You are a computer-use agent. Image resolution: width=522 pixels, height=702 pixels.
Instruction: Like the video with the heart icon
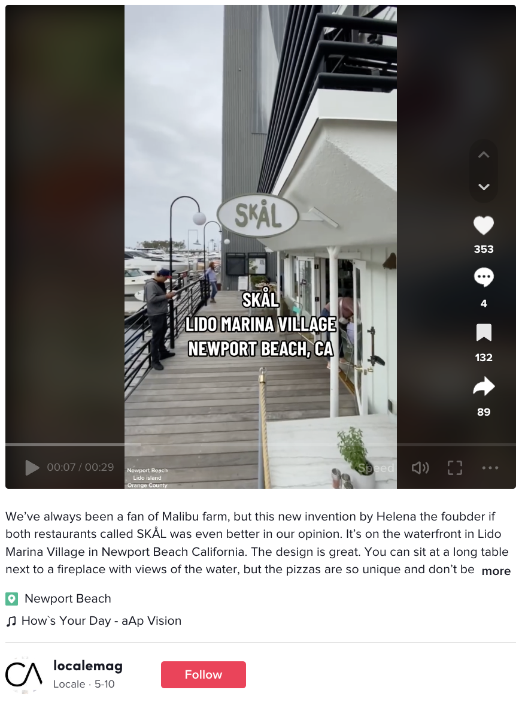click(484, 226)
